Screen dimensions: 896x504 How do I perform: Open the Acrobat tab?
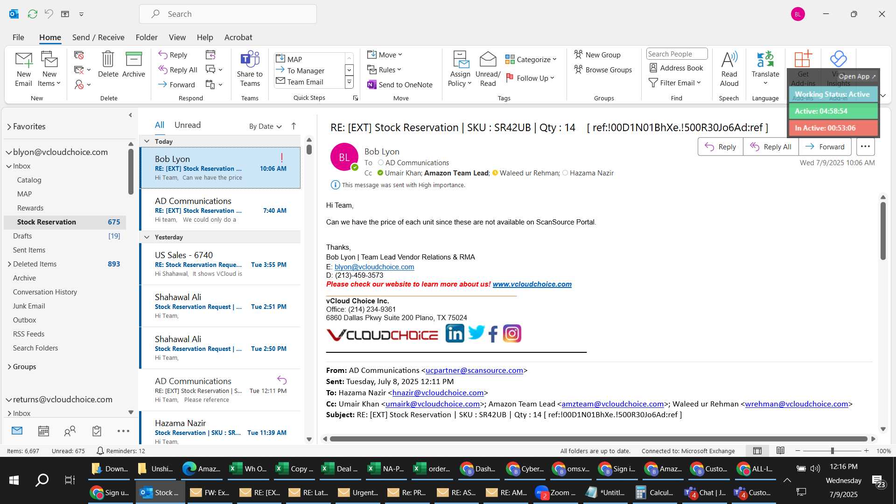(238, 37)
